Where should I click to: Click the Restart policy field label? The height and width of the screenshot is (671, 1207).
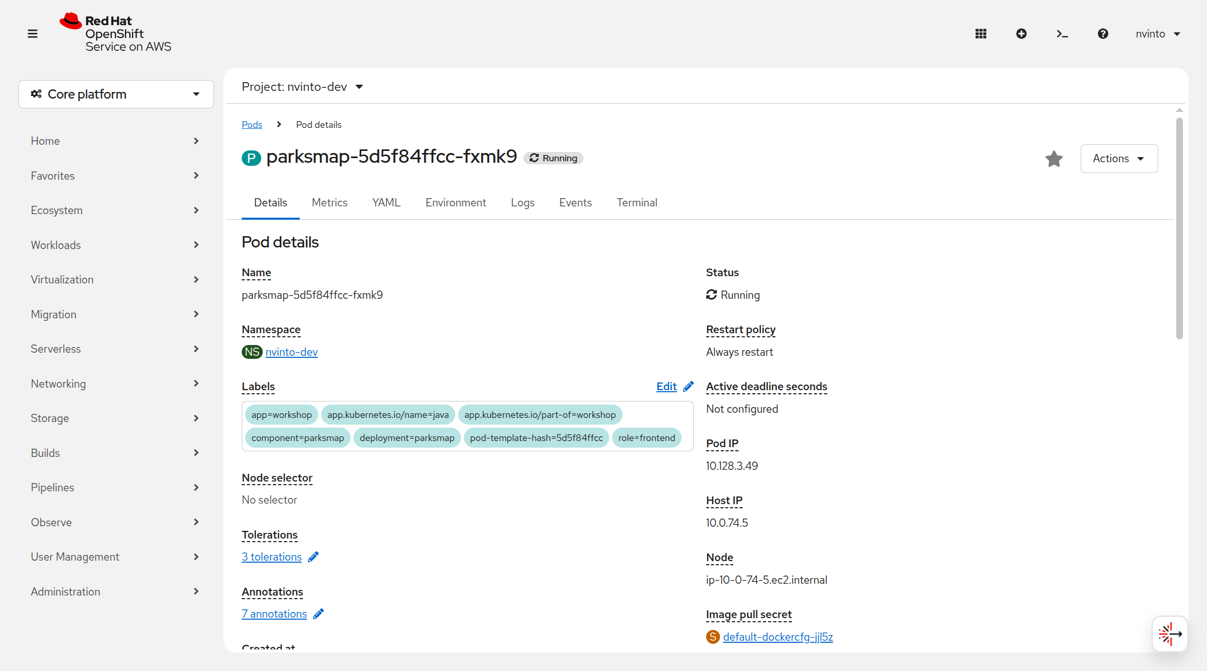[x=741, y=330]
